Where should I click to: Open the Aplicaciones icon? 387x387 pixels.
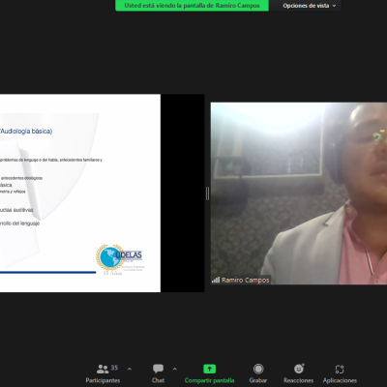(x=340, y=369)
